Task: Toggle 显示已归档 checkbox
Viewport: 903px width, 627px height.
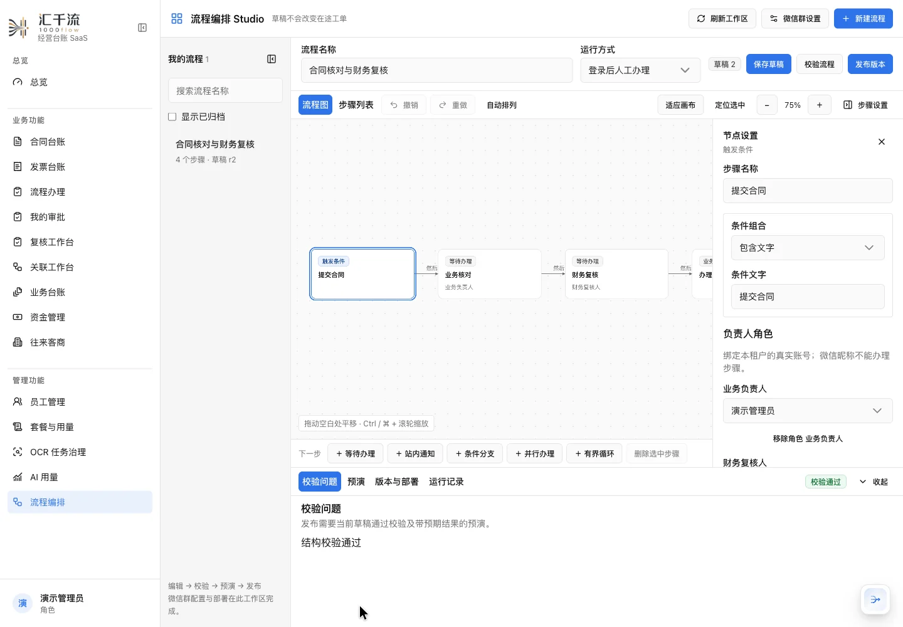Action: 172,117
